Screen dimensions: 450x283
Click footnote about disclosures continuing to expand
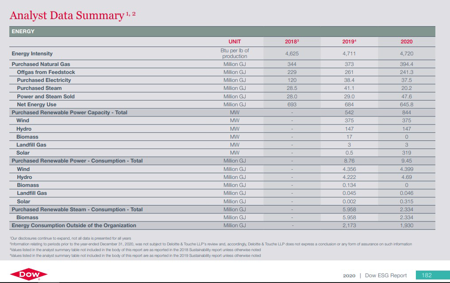pos(70,238)
